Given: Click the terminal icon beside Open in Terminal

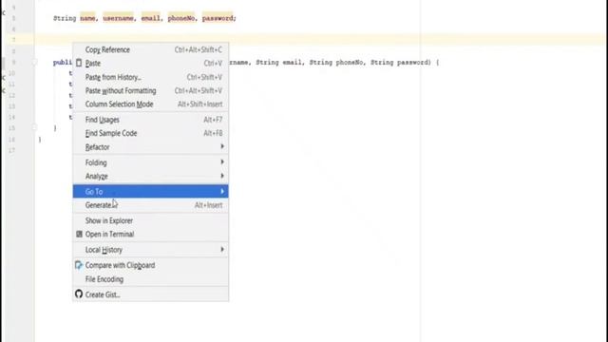Looking at the screenshot, I should (x=79, y=234).
